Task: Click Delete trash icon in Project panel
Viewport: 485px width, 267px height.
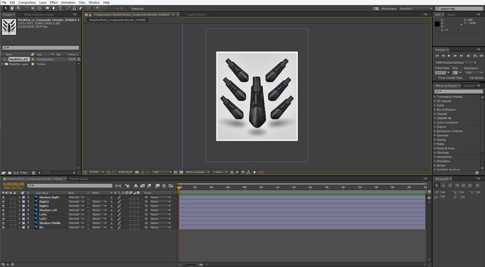Action: tap(33, 173)
